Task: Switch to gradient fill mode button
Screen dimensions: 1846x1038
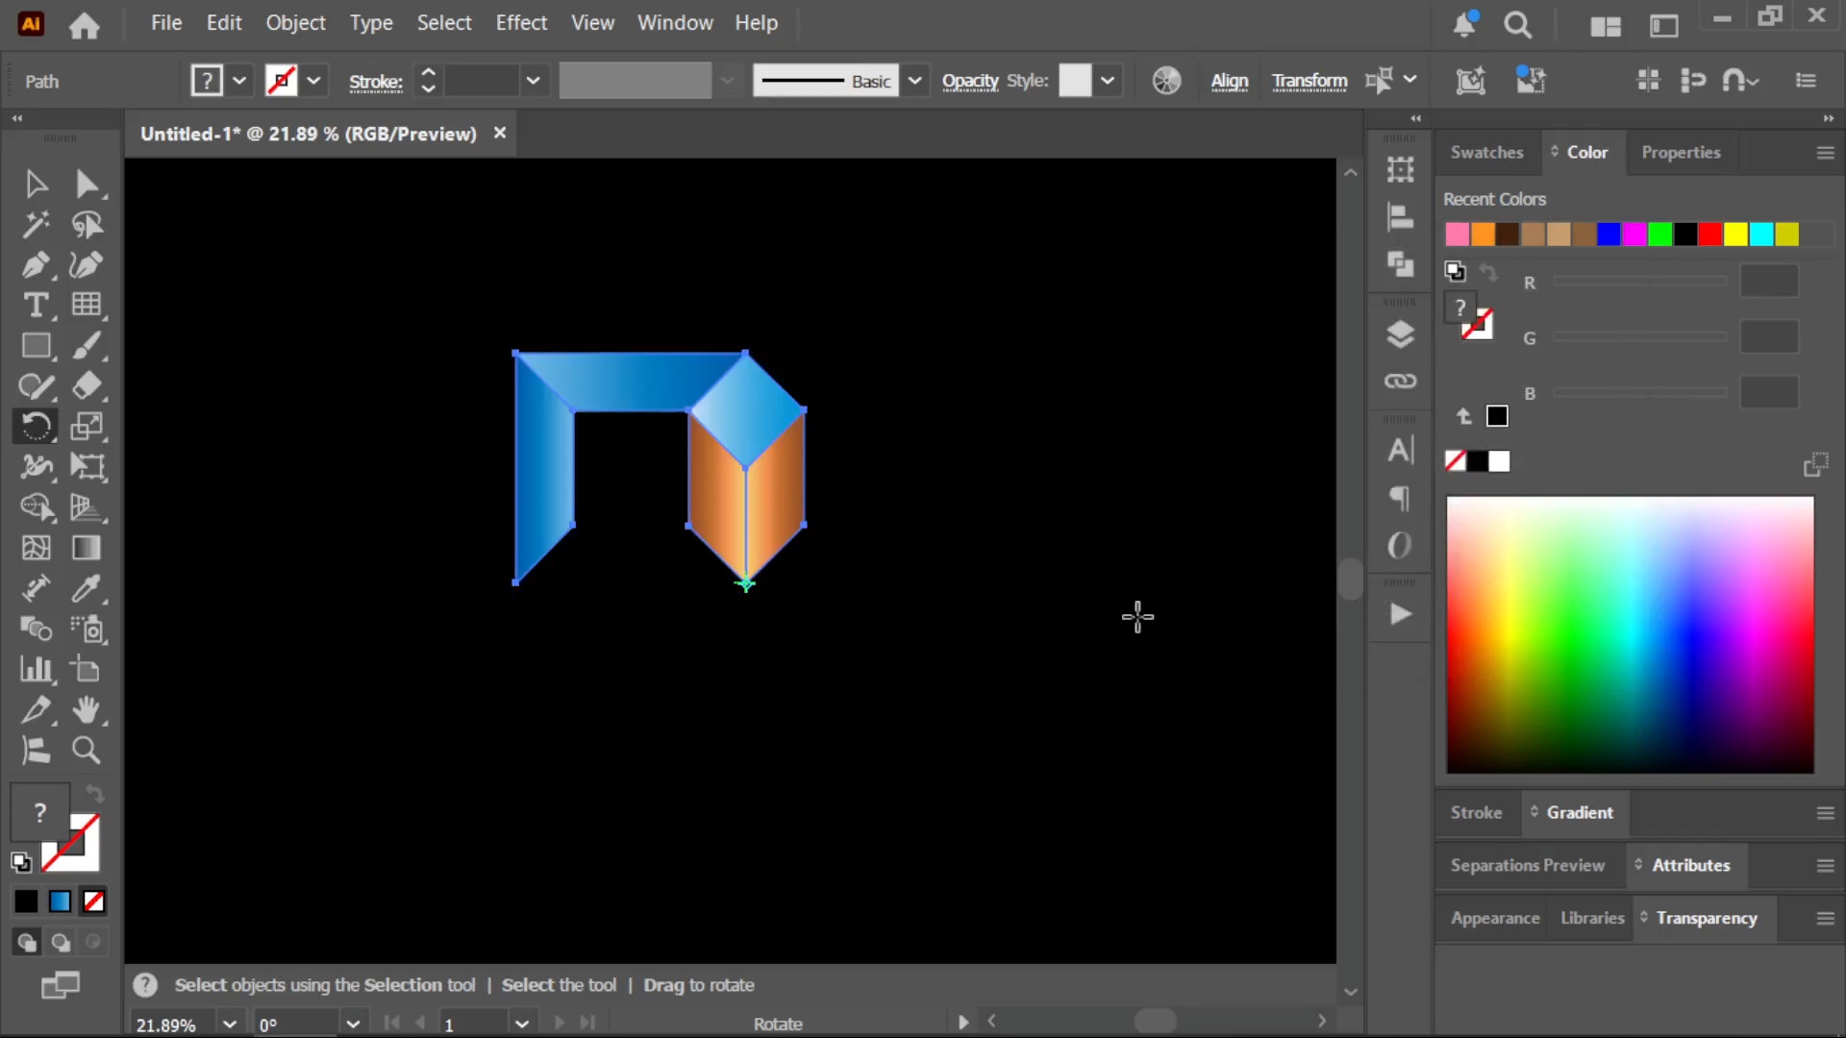Action: coord(60,902)
